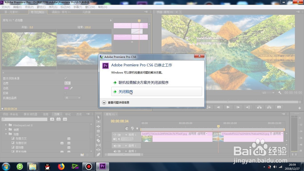Click Extract button in Program monitor
Viewport: 304px width, 171px height.
(269, 107)
